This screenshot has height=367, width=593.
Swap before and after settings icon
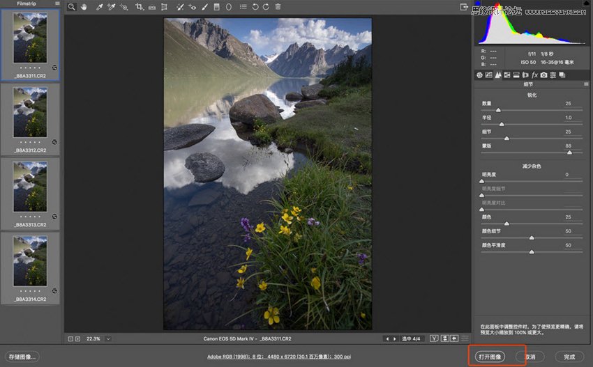pyautogui.click(x=445, y=338)
